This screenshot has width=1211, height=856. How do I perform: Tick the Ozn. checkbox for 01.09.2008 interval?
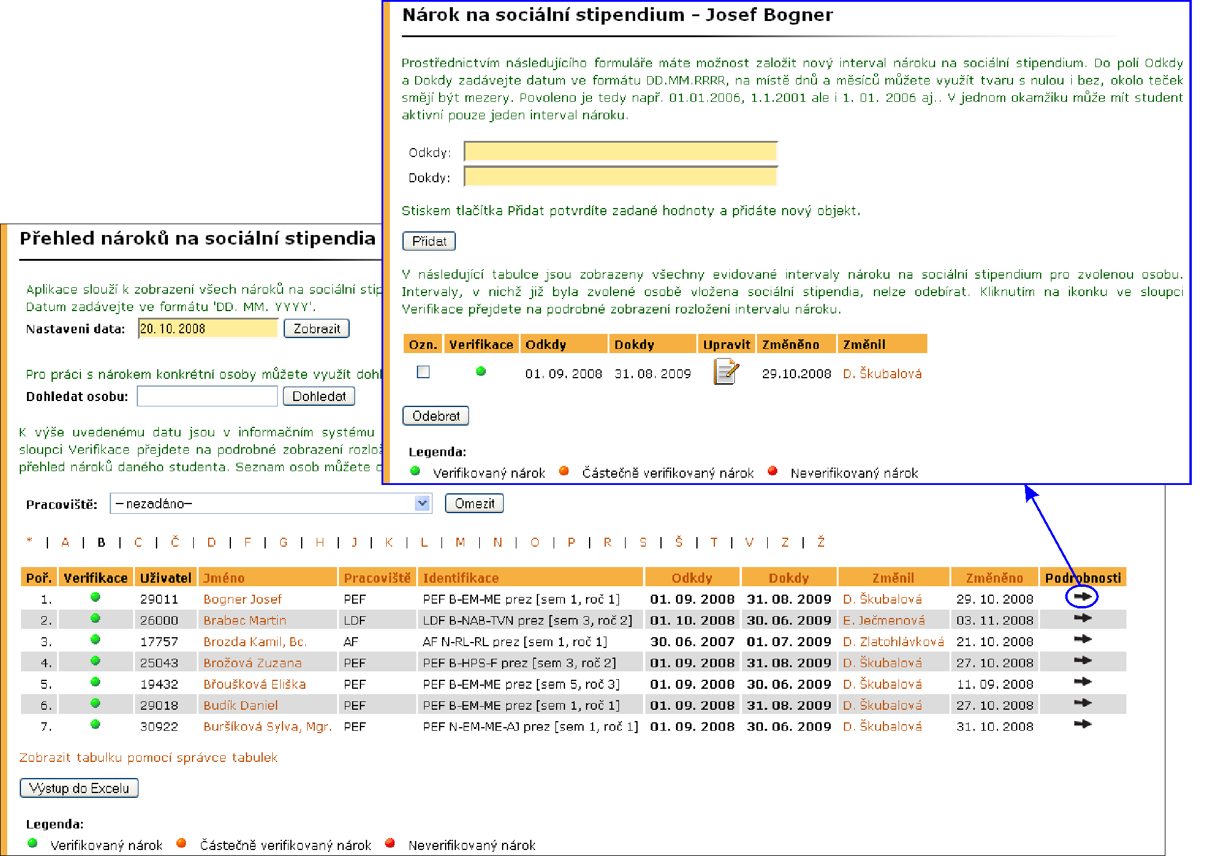(x=423, y=372)
